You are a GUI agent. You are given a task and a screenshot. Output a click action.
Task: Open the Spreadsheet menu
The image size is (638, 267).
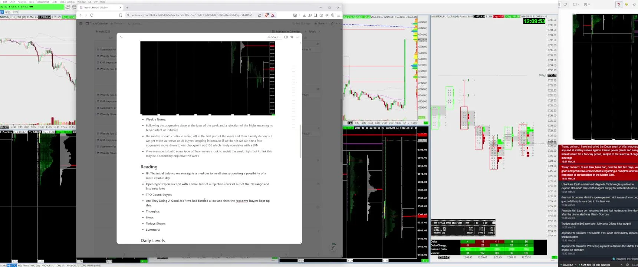pyautogui.click(x=43, y=2)
